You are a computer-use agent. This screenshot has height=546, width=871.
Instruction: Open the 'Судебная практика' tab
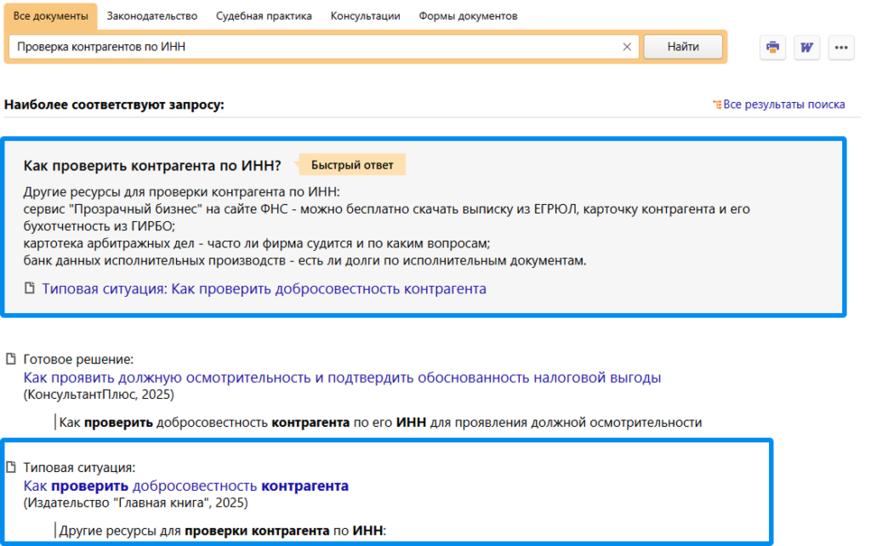264,16
